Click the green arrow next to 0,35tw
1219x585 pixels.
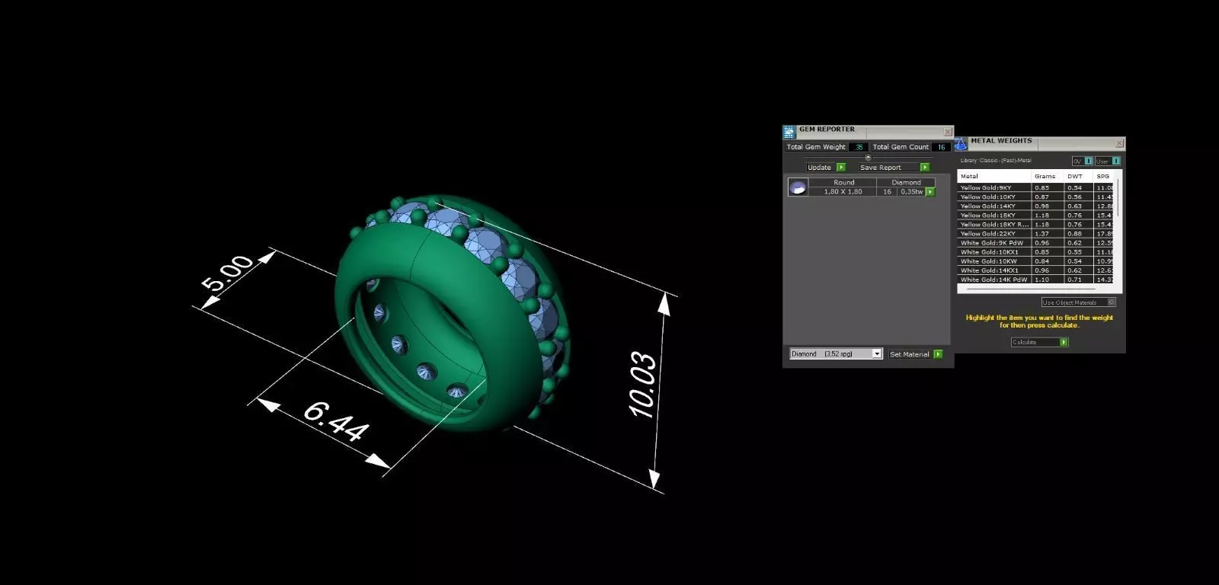930,192
